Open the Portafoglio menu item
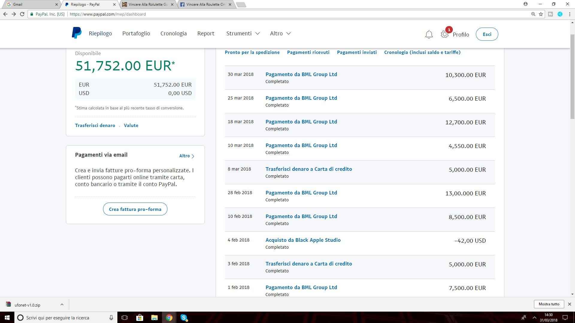Image resolution: width=575 pixels, height=323 pixels. click(136, 34)
